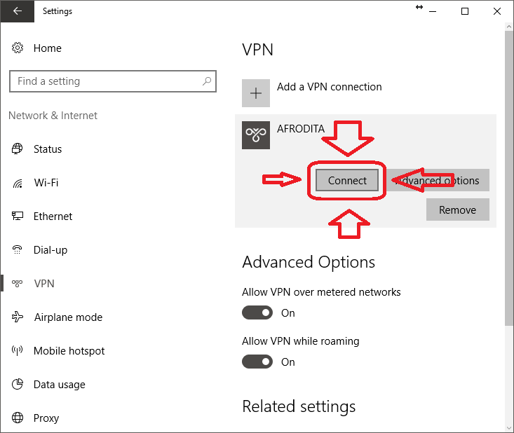Open Advanced options for AFRODITA
514x433 pixels.
[438, 180]
